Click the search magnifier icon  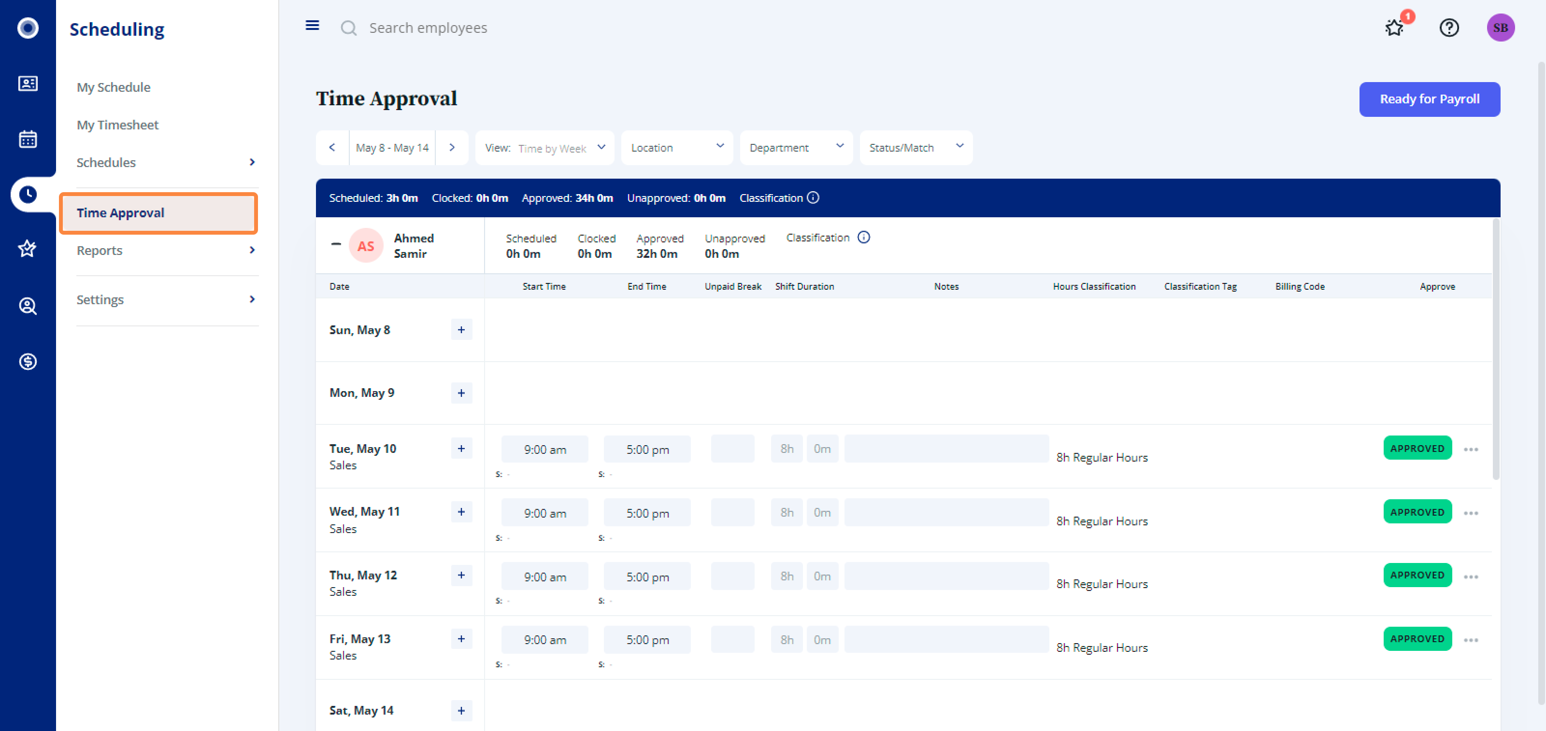click(x=349, y=28)
